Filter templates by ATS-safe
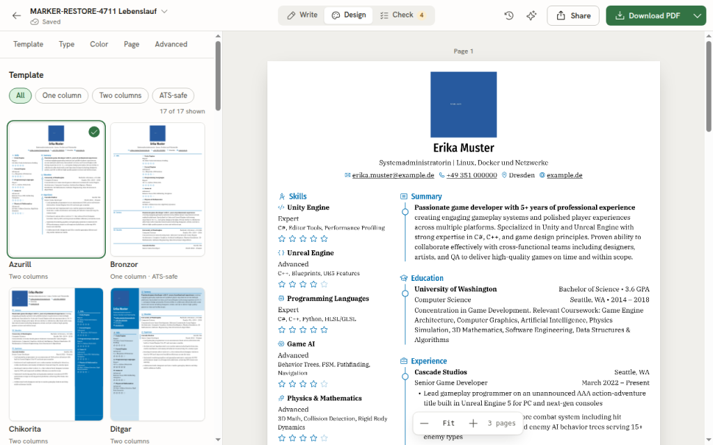 coord(173,95)
